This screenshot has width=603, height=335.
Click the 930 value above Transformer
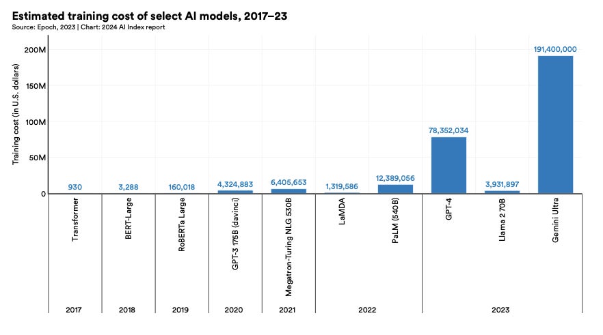pyautogui.click(x=75, y=187)
